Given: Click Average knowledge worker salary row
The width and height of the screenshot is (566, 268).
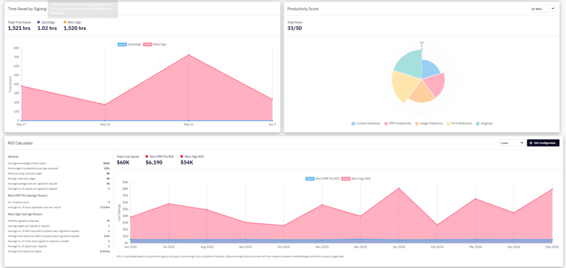Looking at the screenshot, I should [59, 163].
